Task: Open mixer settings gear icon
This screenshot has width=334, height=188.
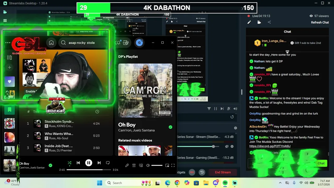Action: coord(235,128)
